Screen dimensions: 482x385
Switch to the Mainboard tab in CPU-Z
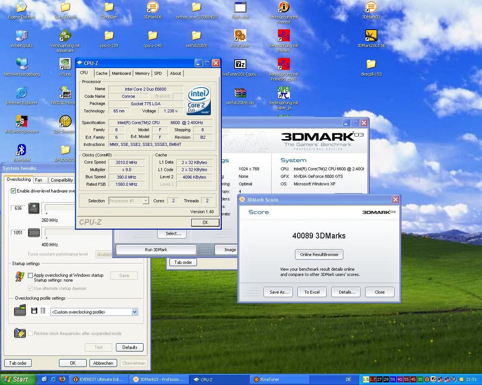(121, 73)
